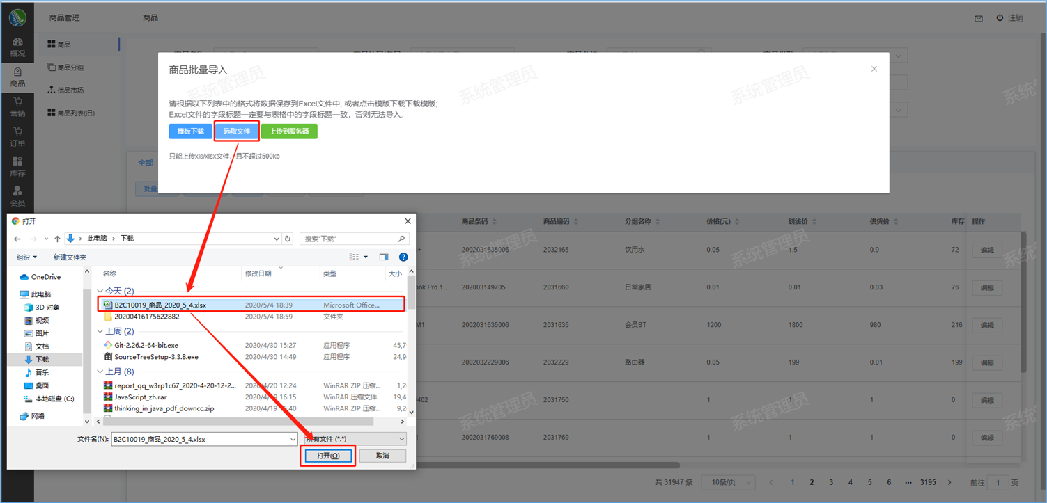Select 商品分组 in the side menu

[x=70, y=67]
